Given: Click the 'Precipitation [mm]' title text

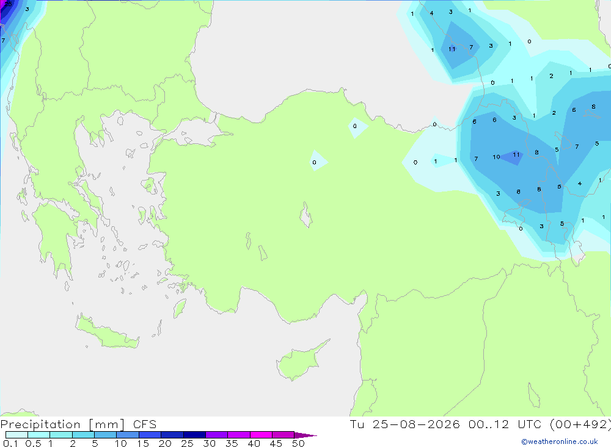Looking at the screenshot, I should 63,424.
